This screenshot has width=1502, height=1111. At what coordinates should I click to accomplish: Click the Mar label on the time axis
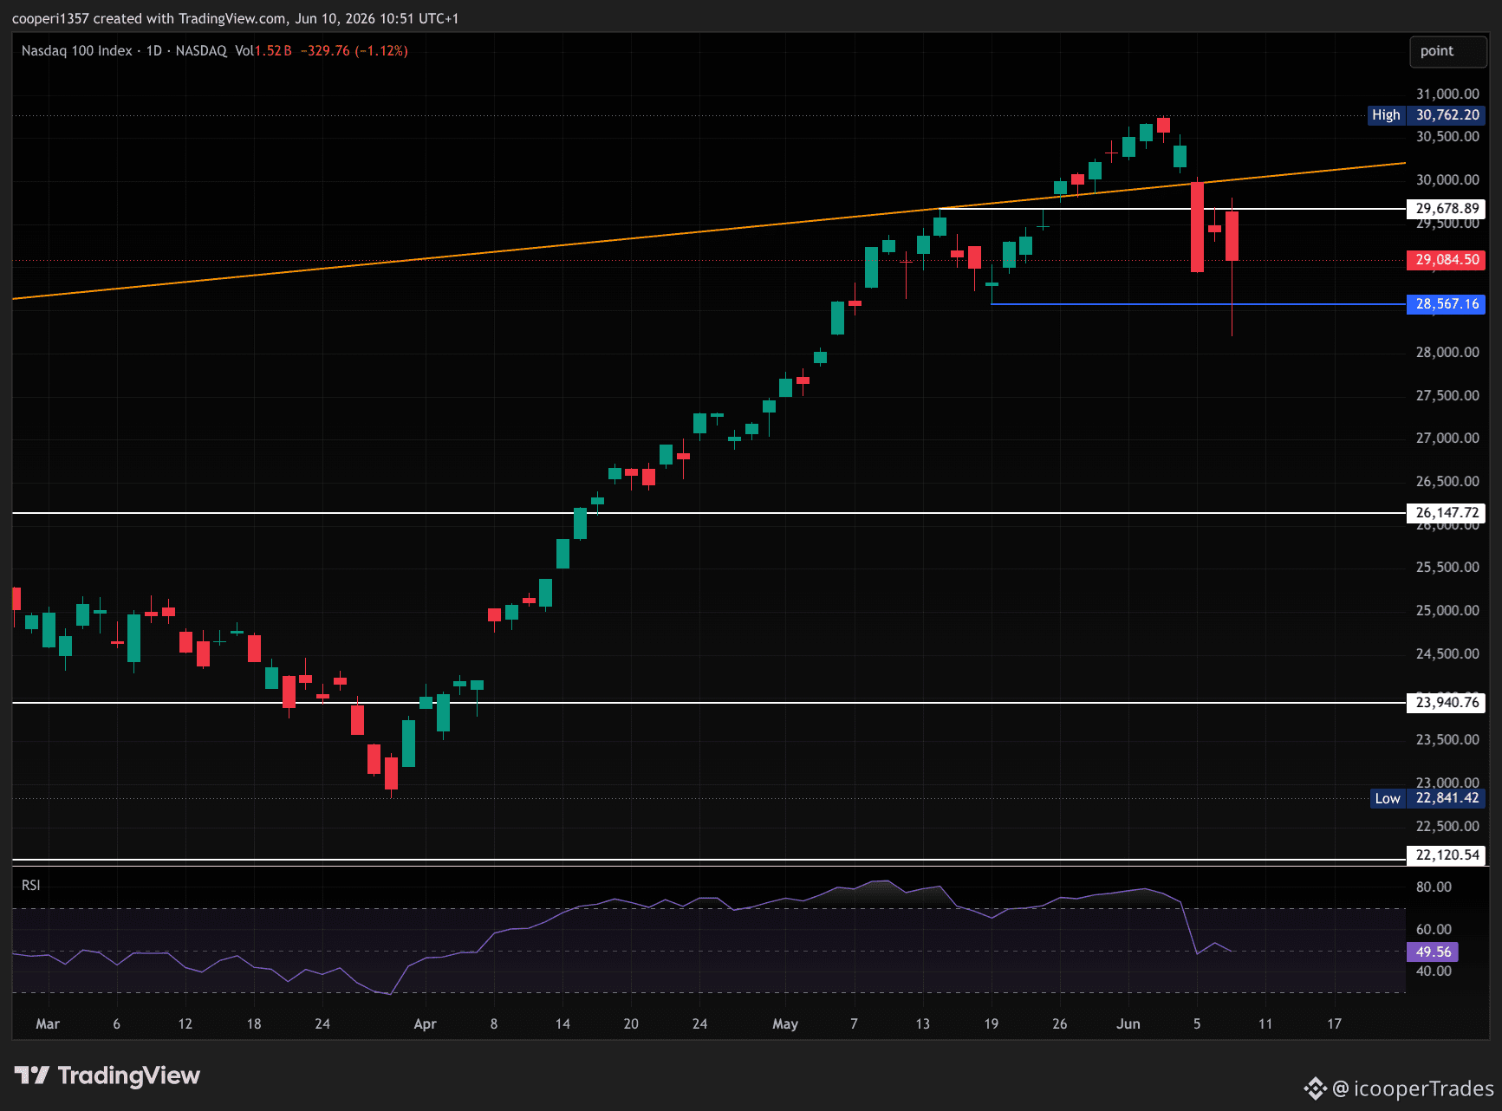pos(48,1024)
